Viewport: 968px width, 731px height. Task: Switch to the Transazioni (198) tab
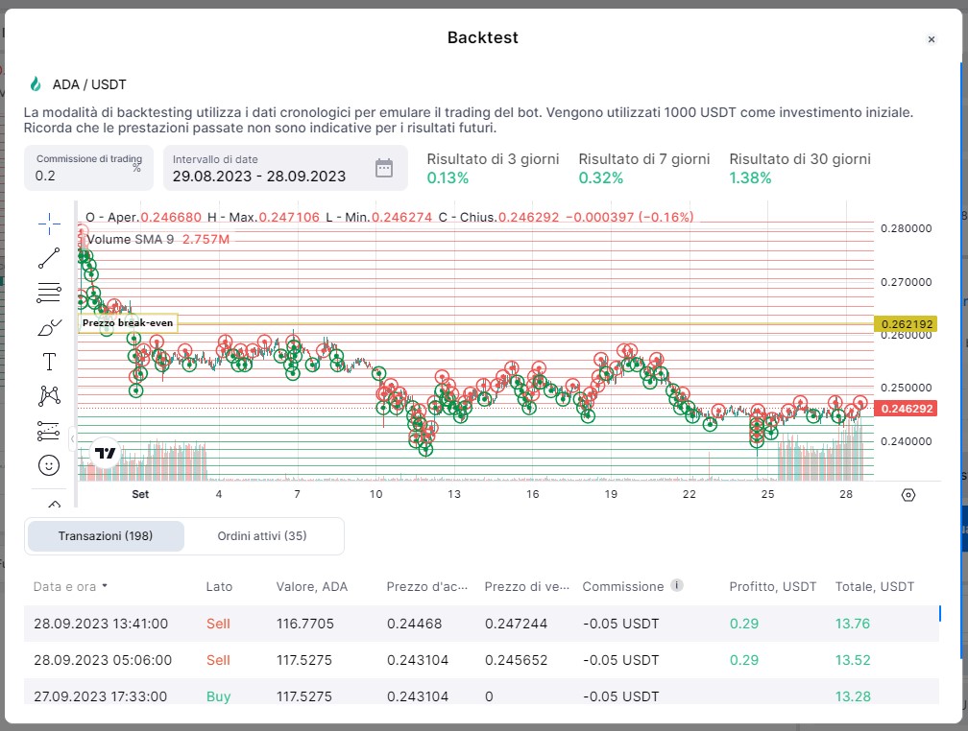tap(106, 536)
